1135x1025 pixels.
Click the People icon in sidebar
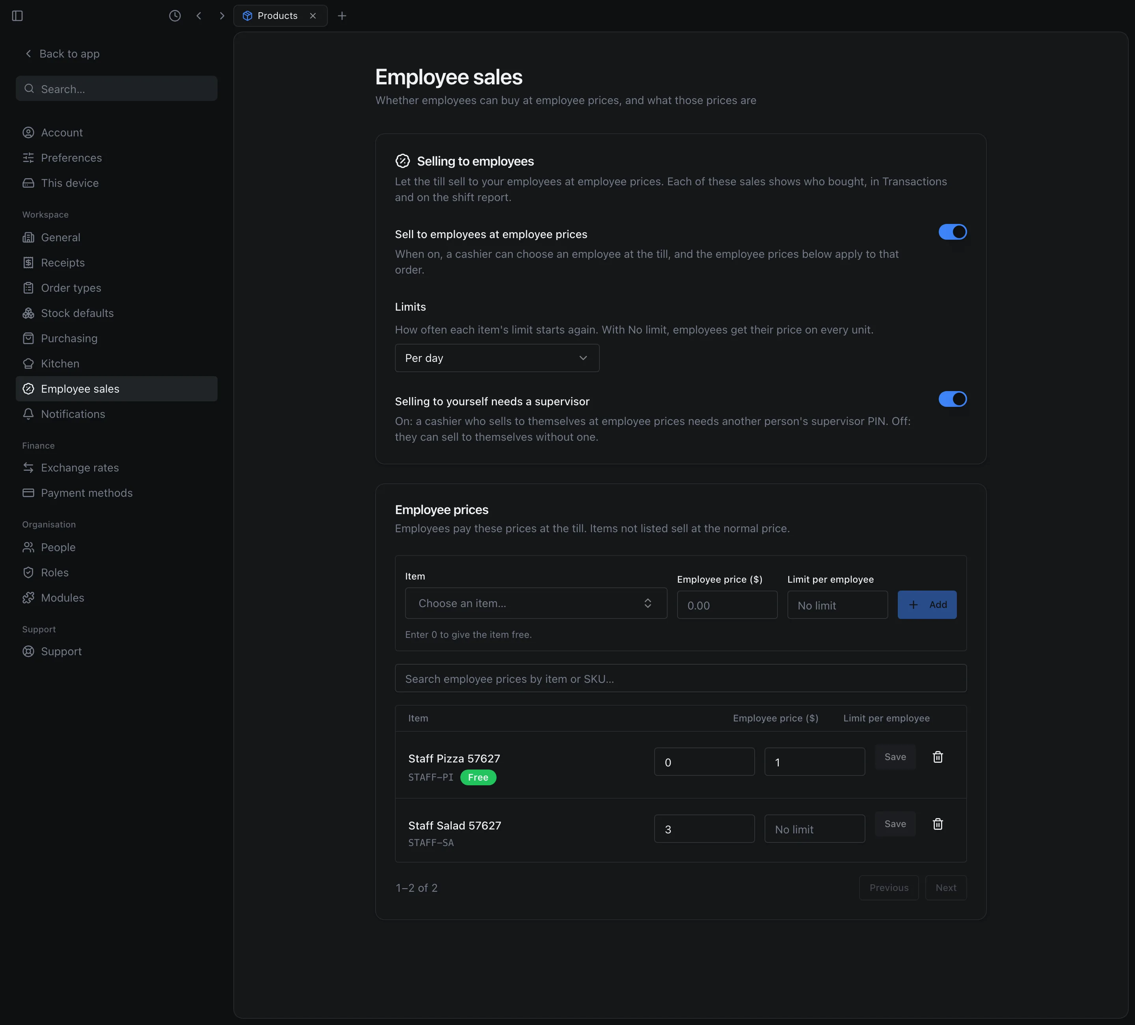pos(28,548)
